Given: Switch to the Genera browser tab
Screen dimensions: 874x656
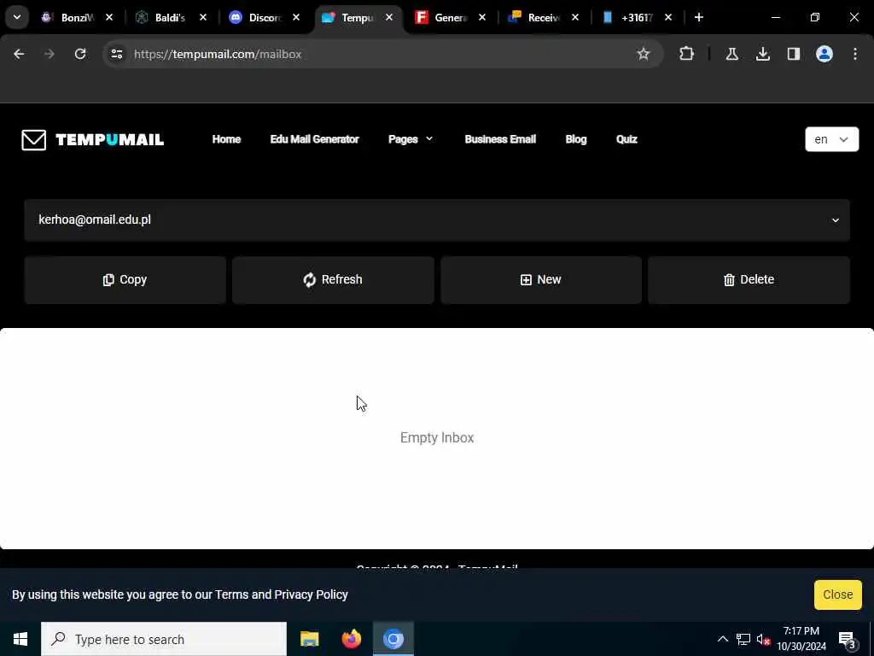Looking at the screenshot, I should click(443, 18).
